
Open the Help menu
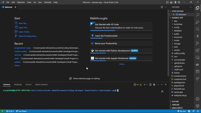pos(55,2)
